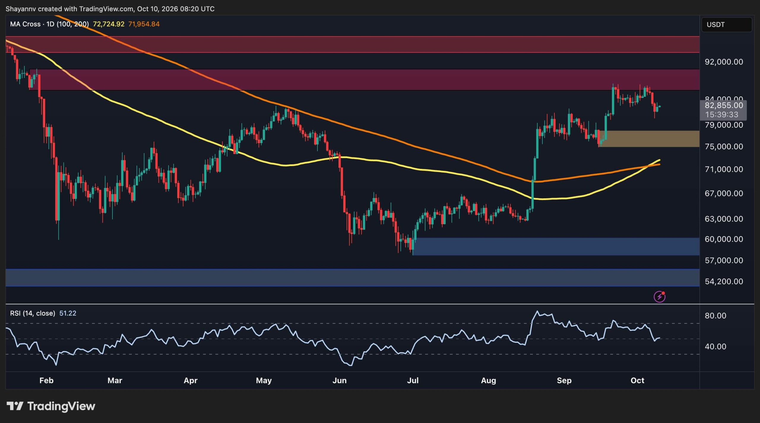Click the countdown timer 15:39:33

[x=721, y=115]
